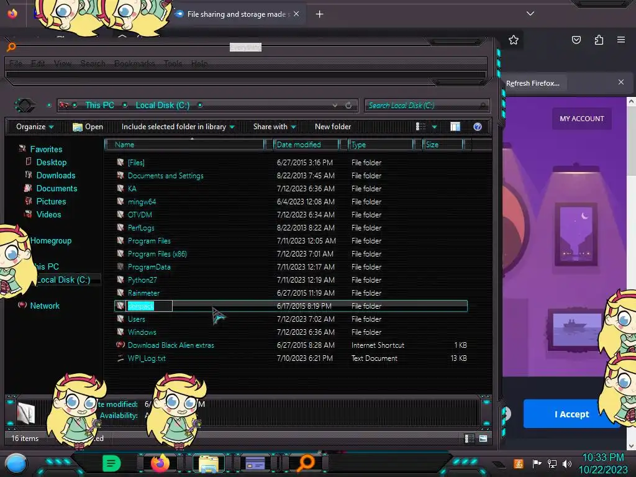Open Documents in Favorites

[57, 188]
